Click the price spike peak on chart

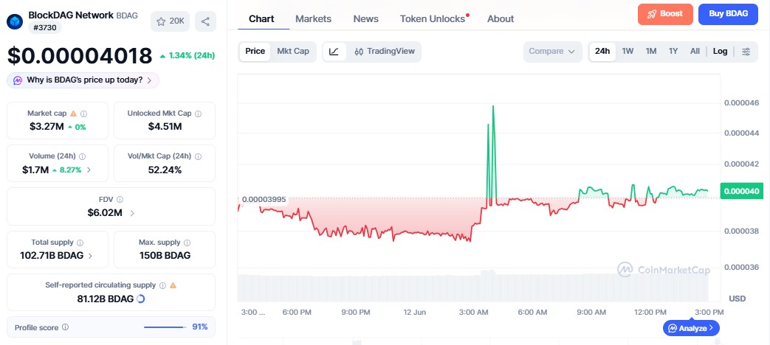492,106
